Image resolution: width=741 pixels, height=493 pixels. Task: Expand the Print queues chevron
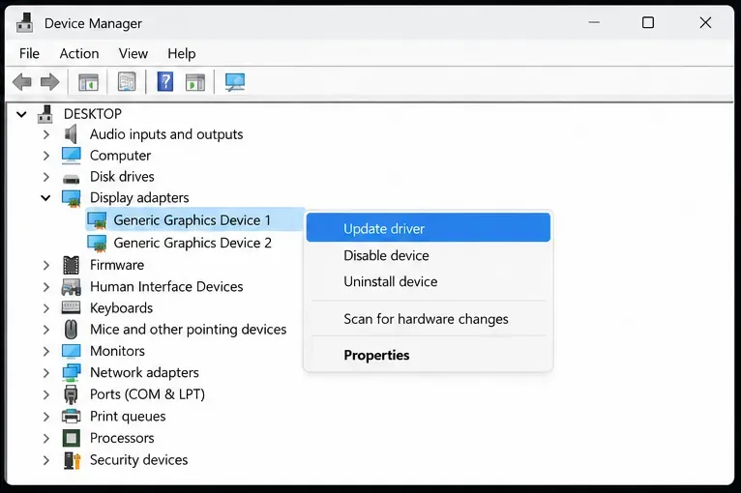point(45,417)
